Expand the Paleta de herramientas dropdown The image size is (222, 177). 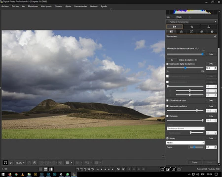[215, 22]
